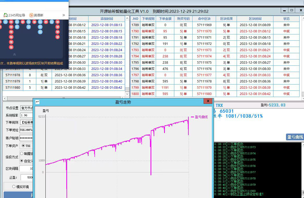Viewport: 304px width, 198px height.
Task: Click the 止盈 input field
Action: (27, 177)
